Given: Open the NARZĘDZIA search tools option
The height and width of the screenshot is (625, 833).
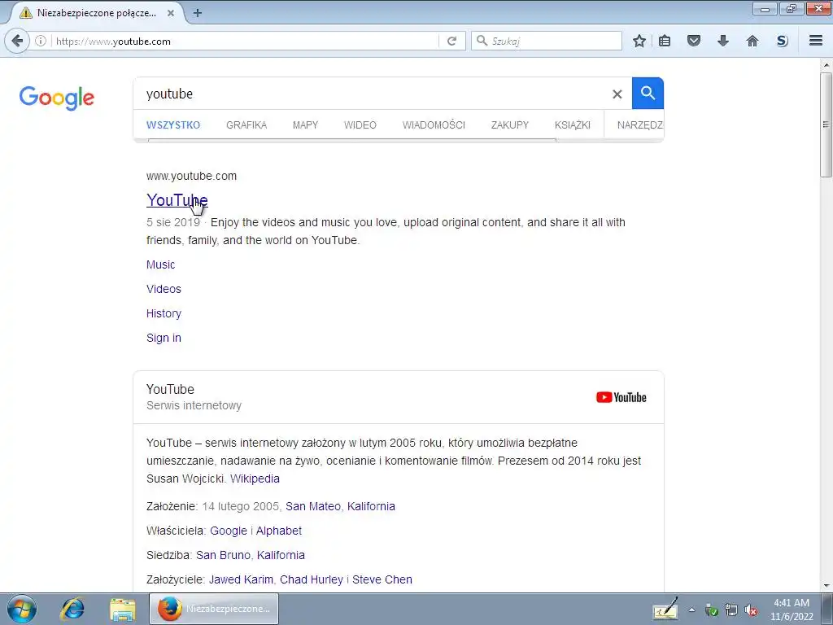Looking at the screenshot, I should pyautogui.click(x=639, y=125).
